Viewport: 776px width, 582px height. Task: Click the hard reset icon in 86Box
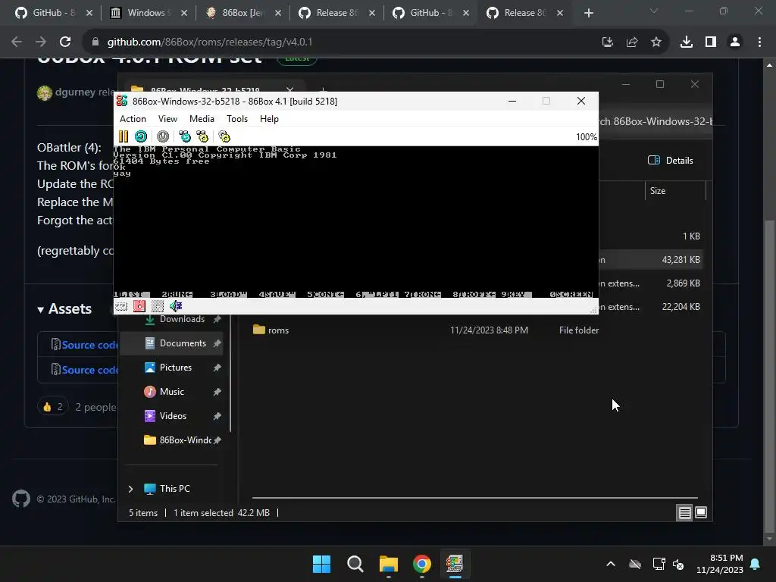pyautogui.click(x=141, y=136)
